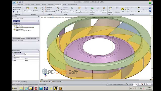Click the ANSYS 13.0 launch icon

click(123, 10)
